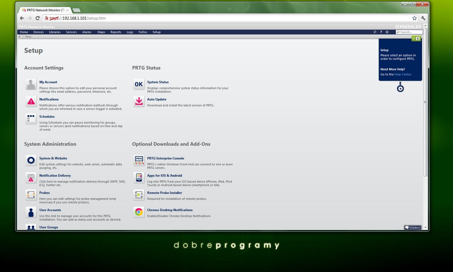
Task: Click the vertical scrollbar down arrow
Action: click(425, 228)
